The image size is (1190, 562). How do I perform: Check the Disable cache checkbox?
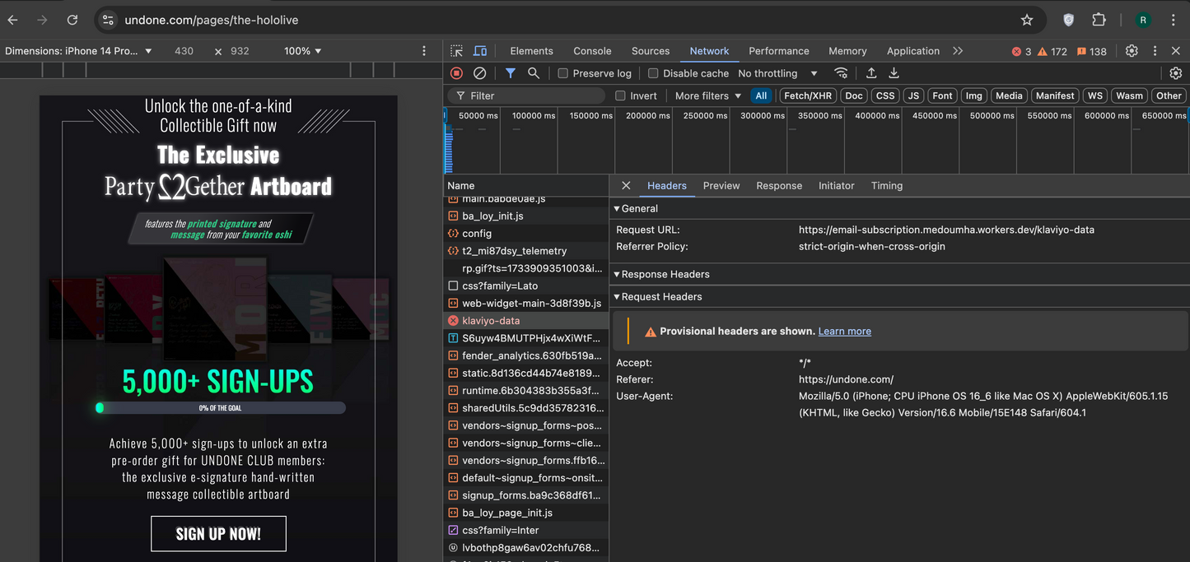click(653, 73)
